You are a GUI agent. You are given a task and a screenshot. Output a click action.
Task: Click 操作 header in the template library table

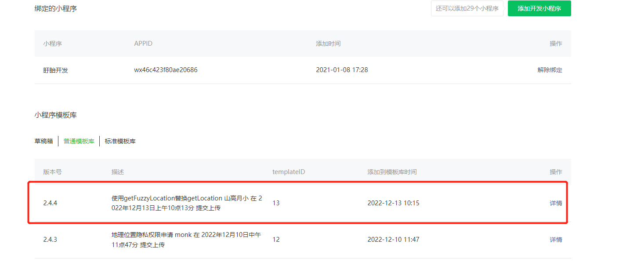(x=556, y=172)
